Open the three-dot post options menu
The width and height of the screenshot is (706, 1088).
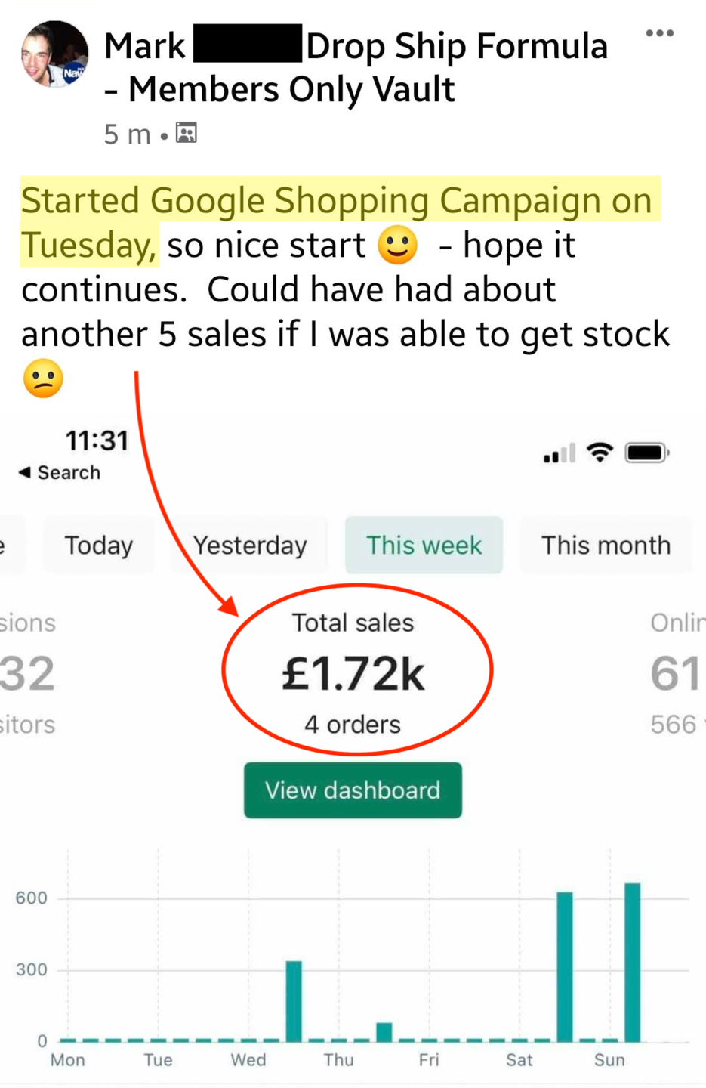pyautogui.click(x=659, y=33)
